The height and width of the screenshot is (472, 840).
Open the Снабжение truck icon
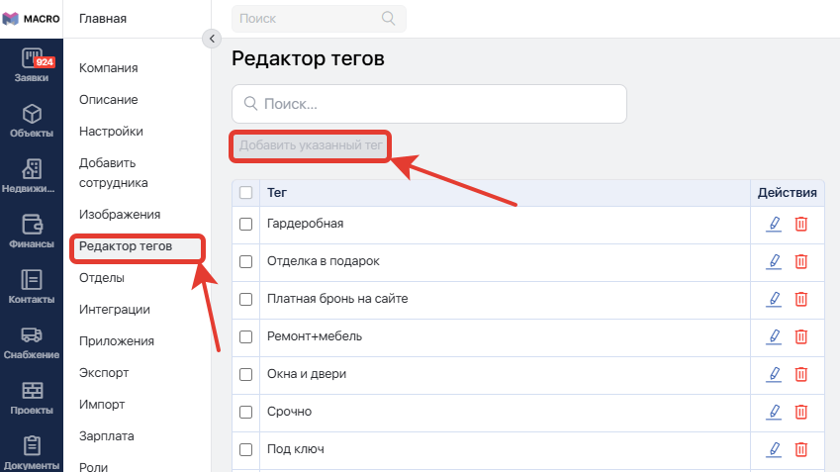(x=32, y=335)
